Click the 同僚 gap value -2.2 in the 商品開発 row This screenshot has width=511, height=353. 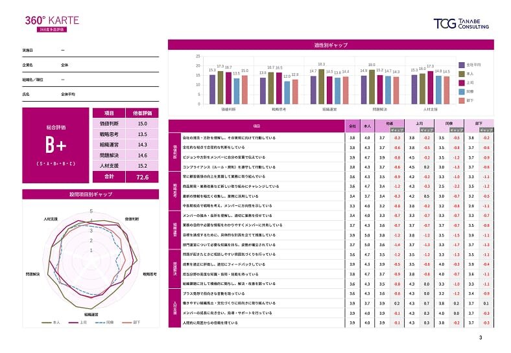pos(457,187)
